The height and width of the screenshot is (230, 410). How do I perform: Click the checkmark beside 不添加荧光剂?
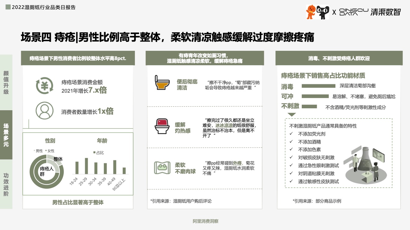coord(291,134)
